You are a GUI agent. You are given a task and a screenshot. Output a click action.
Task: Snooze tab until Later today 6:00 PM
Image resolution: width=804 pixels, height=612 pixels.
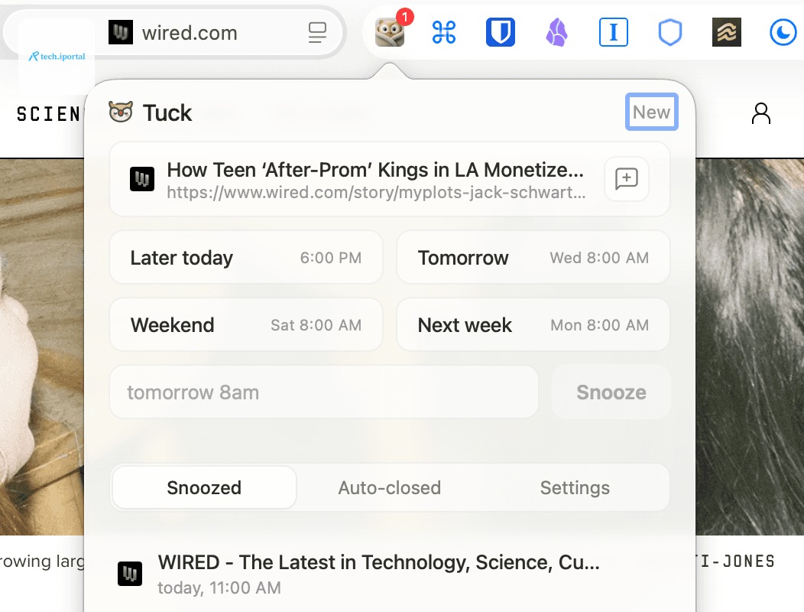pos(246,257)
